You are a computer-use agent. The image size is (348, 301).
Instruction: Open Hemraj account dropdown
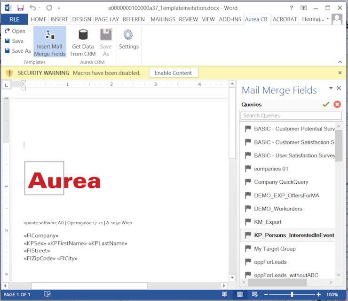[x=316, y=19]
